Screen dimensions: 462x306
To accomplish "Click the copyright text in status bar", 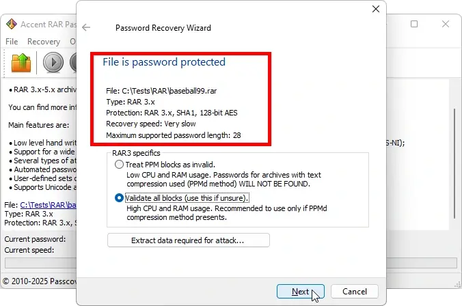I will (x=38, y=281).
